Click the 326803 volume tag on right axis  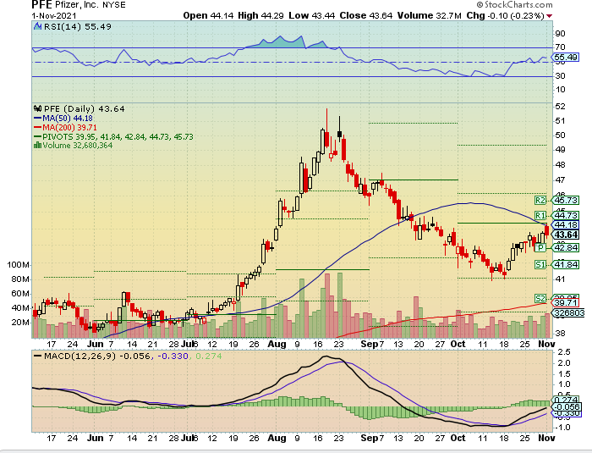(x=569, y=313)
